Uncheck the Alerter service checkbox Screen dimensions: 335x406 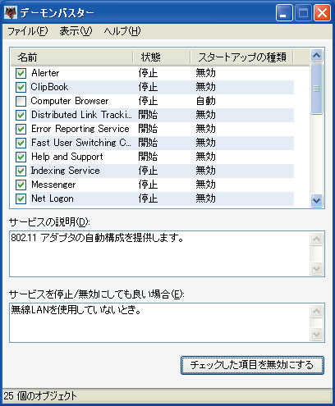tap(21, 73)
